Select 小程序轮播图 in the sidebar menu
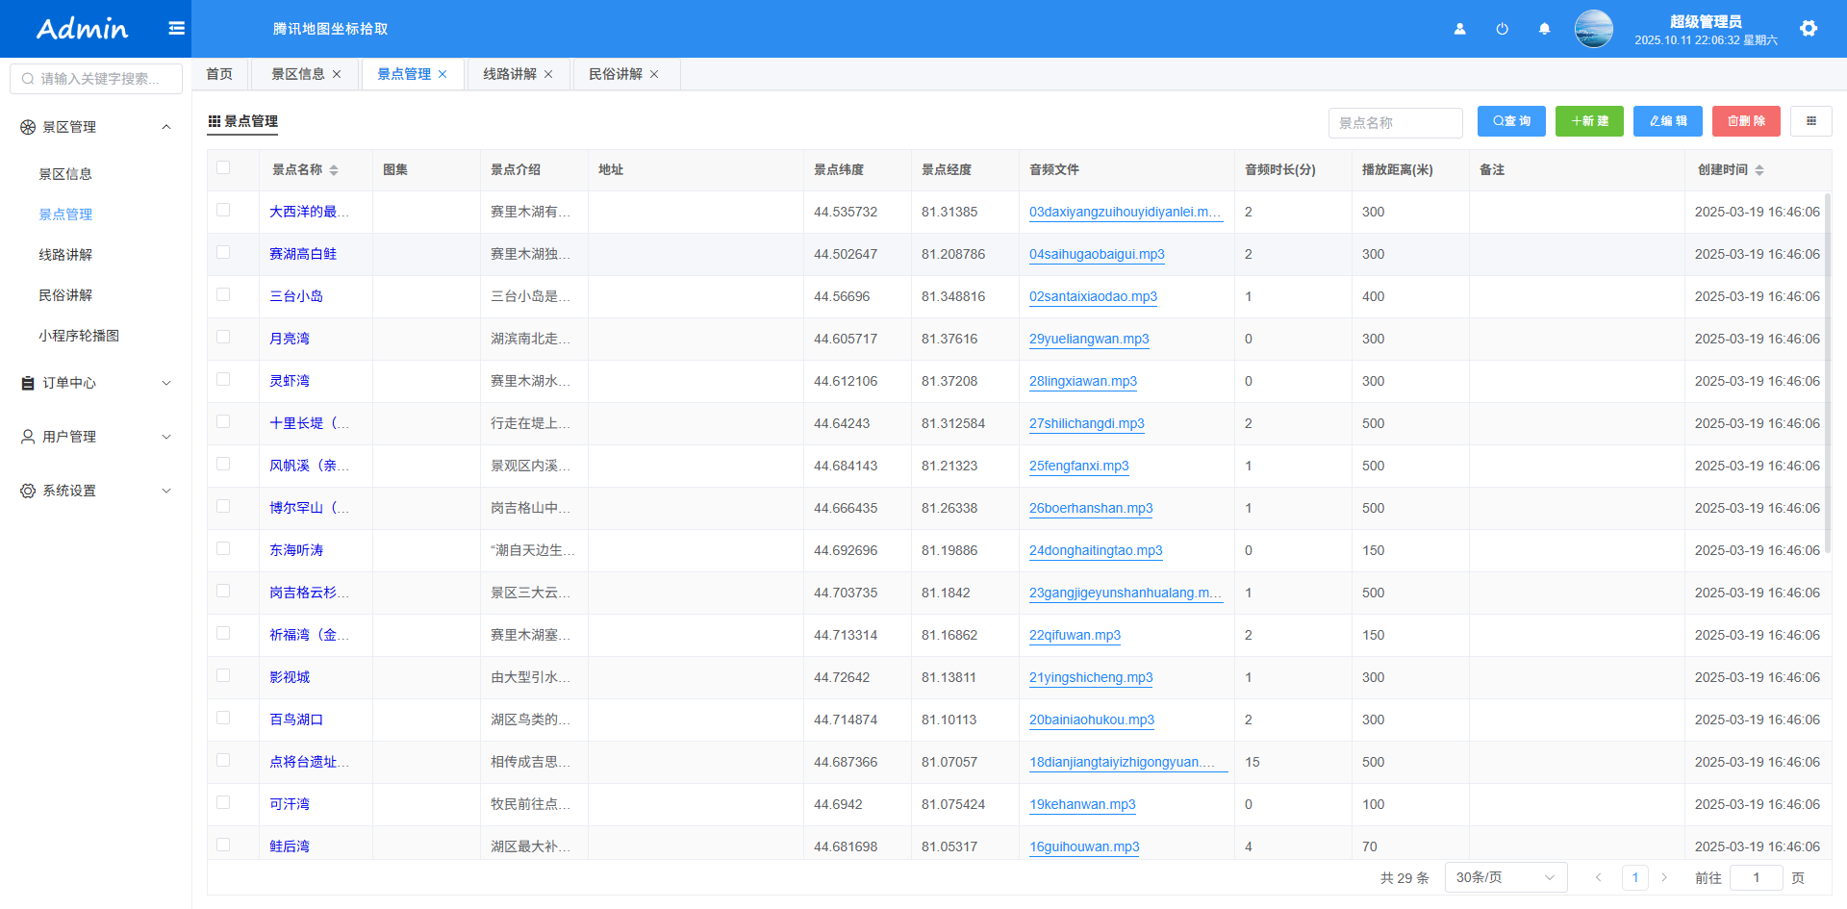The height and width of the screenshot is (909, 1847). coord(79,336)
